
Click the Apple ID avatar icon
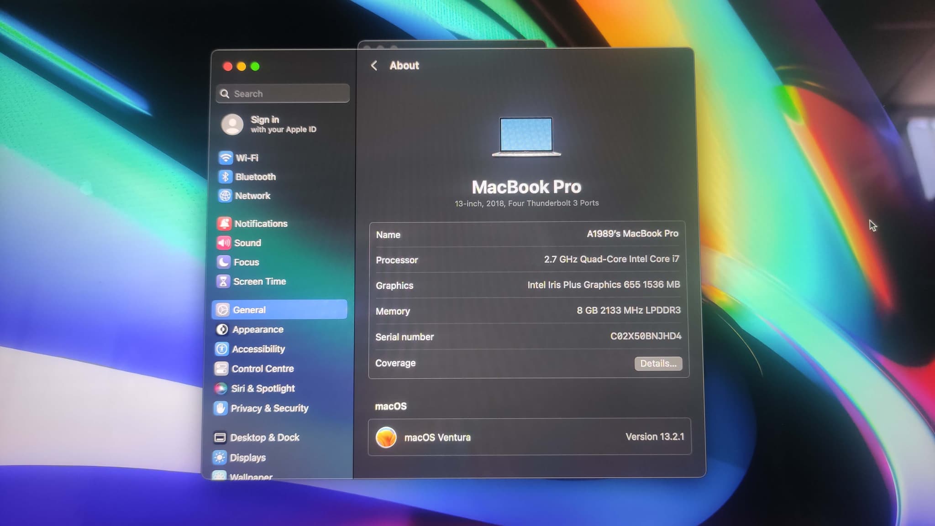click(232, 125)
